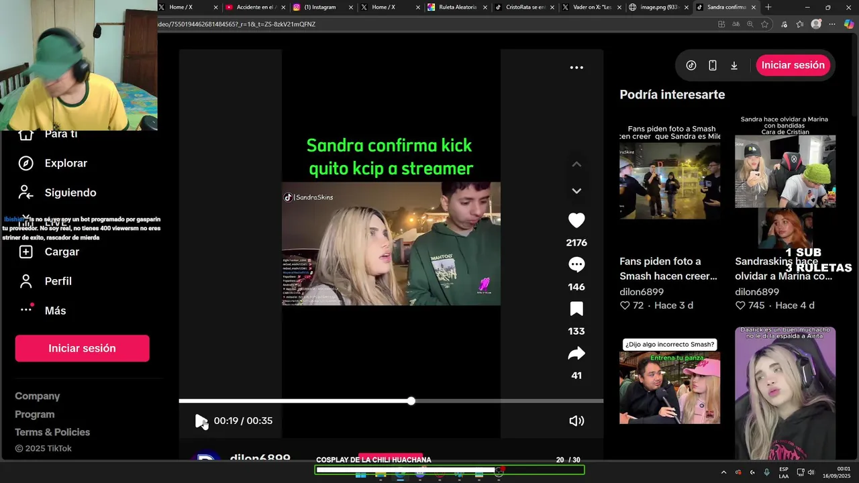The height and width of the screenshot is (483, 859).
Task: Click the zoom magnifier icon in the address bar
Action: pos(750,24)
